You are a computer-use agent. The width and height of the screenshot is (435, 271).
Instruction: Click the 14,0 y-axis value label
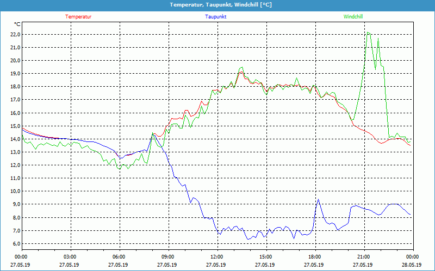[15, 139]
